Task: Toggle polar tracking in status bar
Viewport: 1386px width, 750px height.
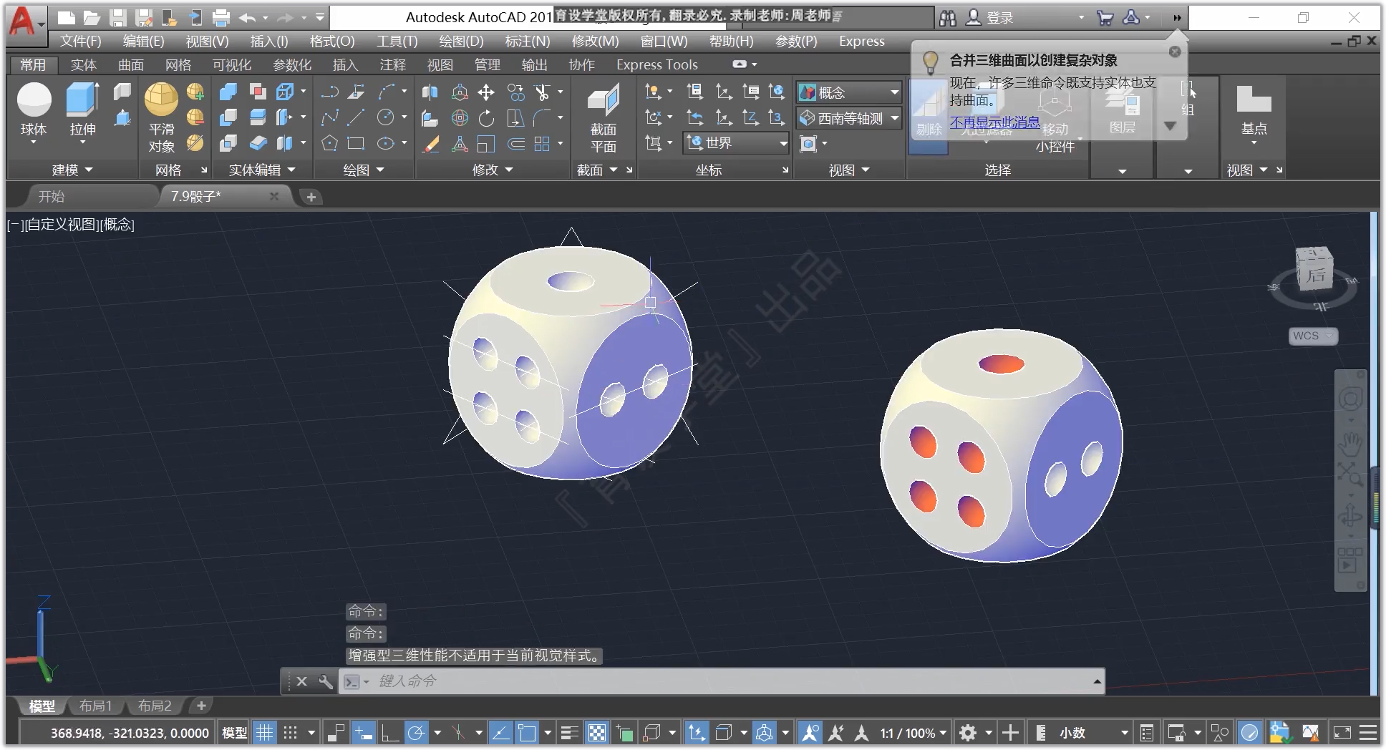Action: coord(416,733)
